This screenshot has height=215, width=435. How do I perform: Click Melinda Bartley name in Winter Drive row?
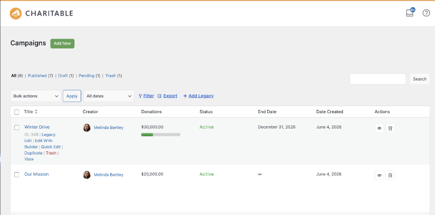tap(108, 127)
